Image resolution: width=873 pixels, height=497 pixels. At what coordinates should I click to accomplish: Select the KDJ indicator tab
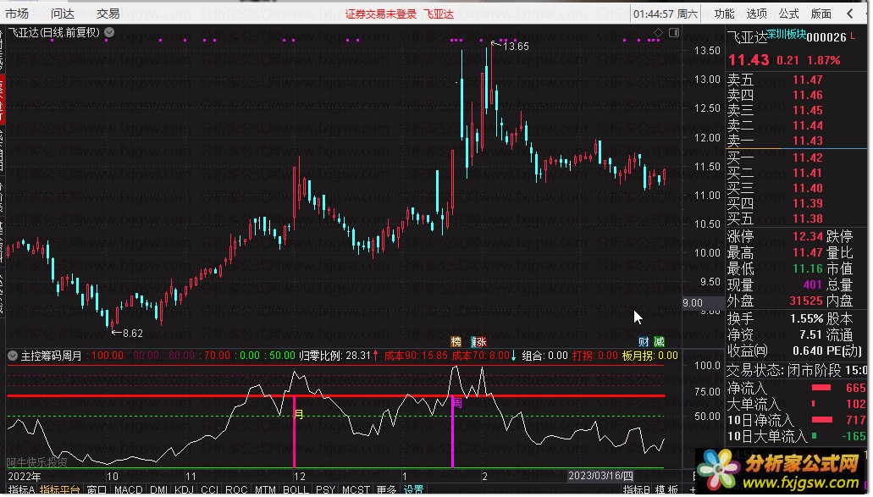point(184,490)
